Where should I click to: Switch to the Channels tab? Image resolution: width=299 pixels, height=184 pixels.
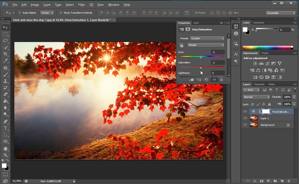click(x=259, y=84)
